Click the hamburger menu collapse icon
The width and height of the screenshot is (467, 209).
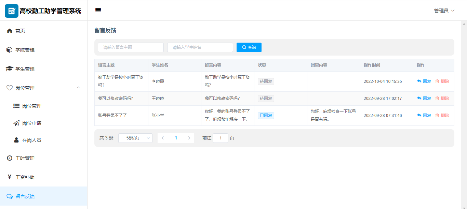click(x=98, y=10)
